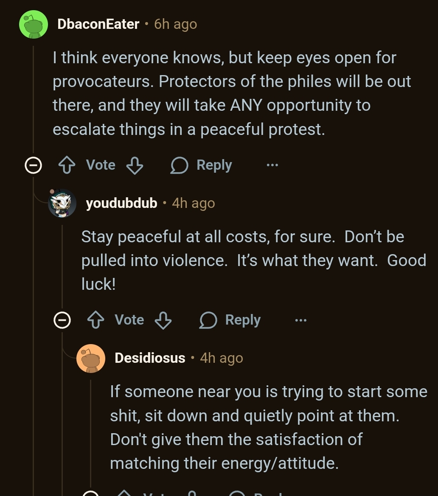
Task: Upvote DbaconEater's comment
Action: [66, 165]
